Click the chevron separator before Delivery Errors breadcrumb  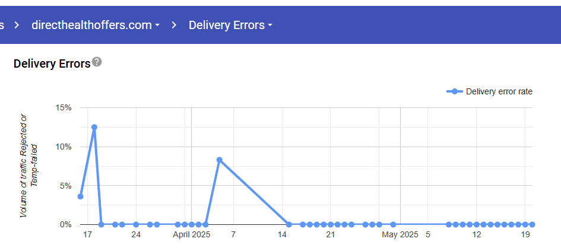tap(175, 26)
